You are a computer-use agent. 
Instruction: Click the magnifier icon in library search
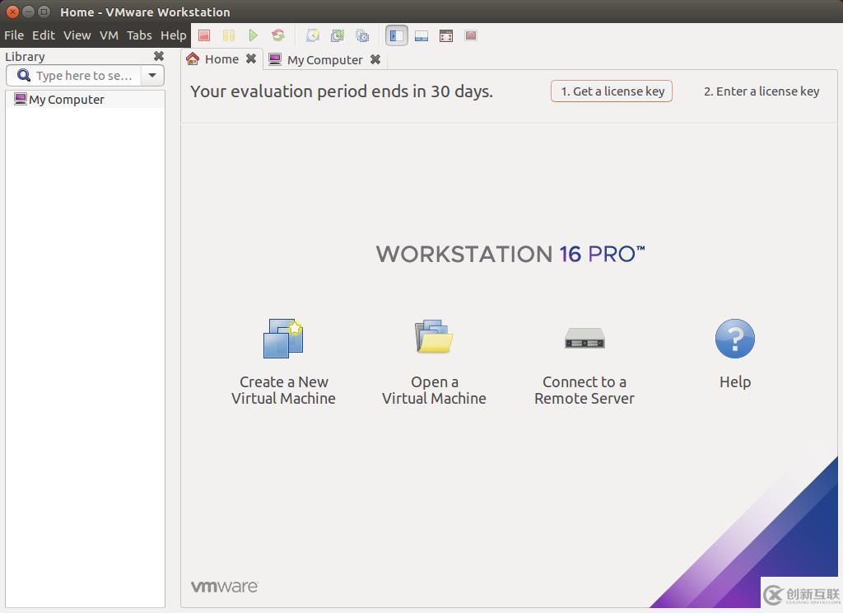[x=24, y=75]
